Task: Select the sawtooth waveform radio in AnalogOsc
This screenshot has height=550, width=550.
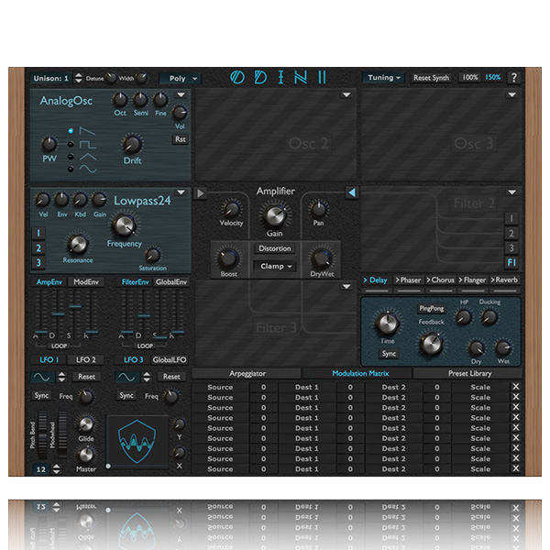Action: [x=71, y=131]
